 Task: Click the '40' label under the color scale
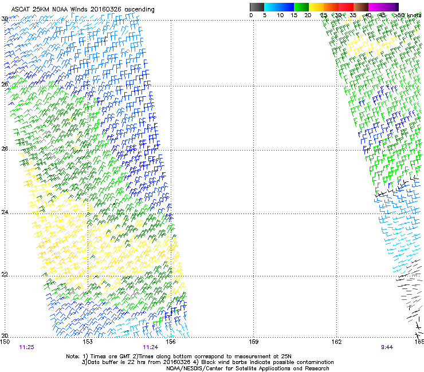click(x=368, y=15)
